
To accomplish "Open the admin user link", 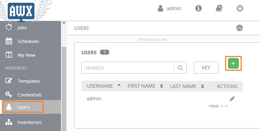I will 94,99.
